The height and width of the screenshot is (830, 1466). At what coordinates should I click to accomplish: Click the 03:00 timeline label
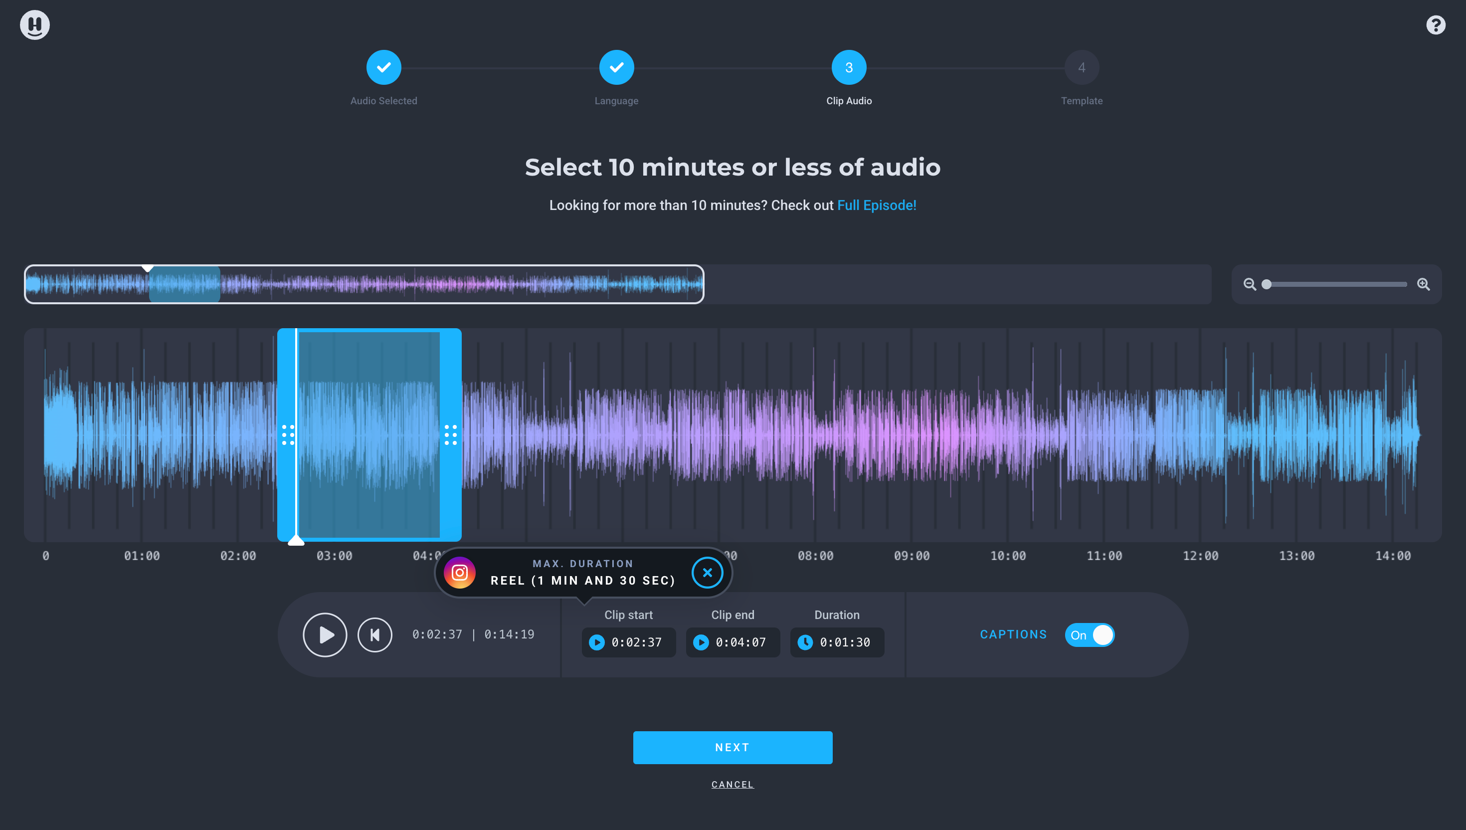(335, 556)
